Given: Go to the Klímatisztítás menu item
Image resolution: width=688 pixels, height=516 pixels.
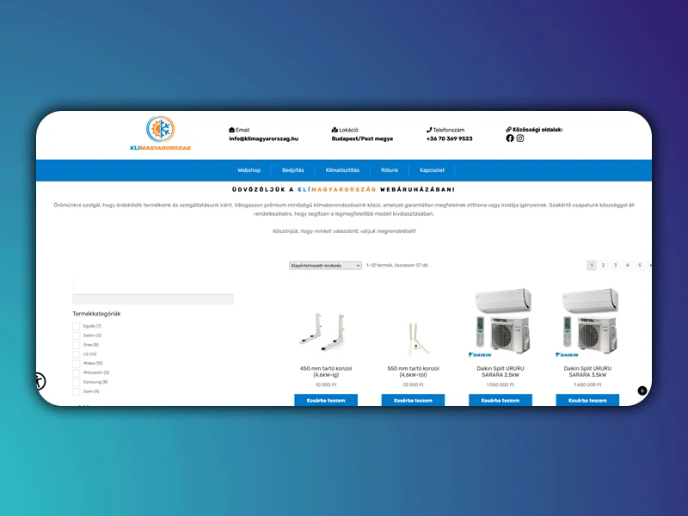Looking at the screenshot, I should pyautogui.click(x=342, y=170).
